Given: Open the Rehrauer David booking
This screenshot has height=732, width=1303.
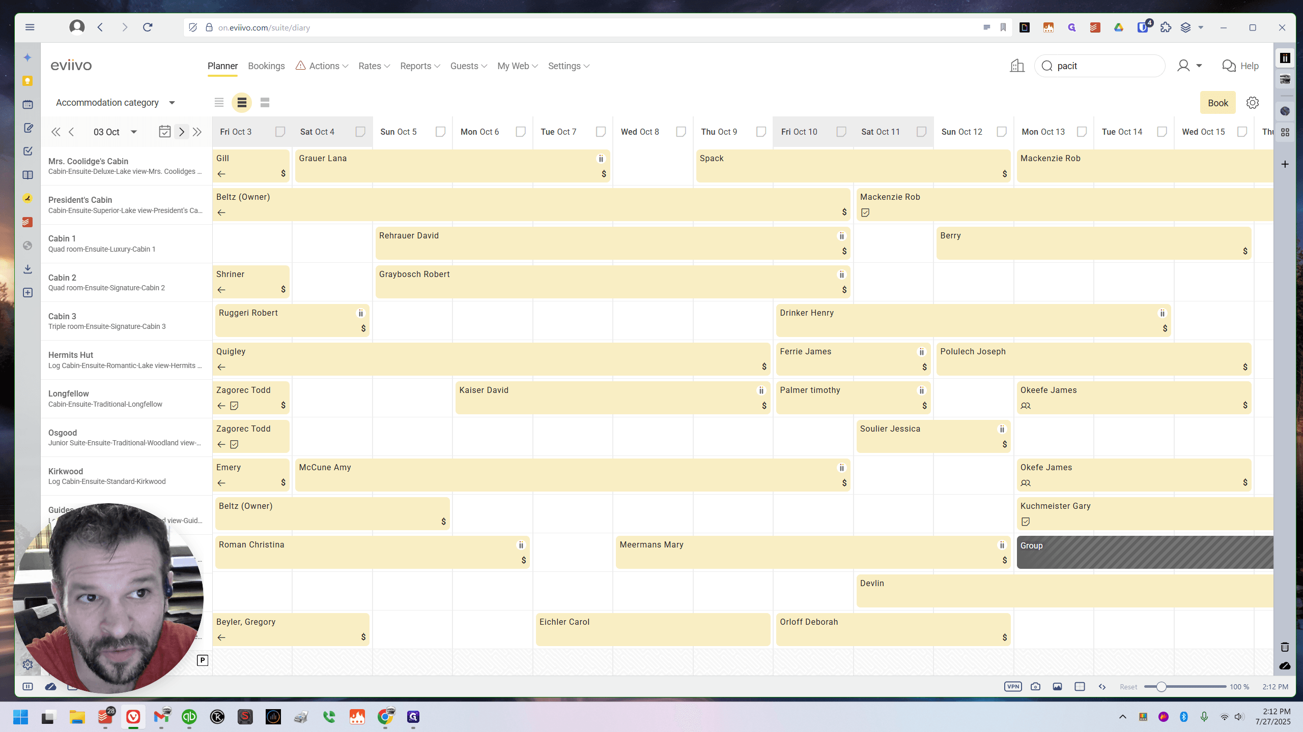Looking at the screenshot, I should (x=613, y=243).
